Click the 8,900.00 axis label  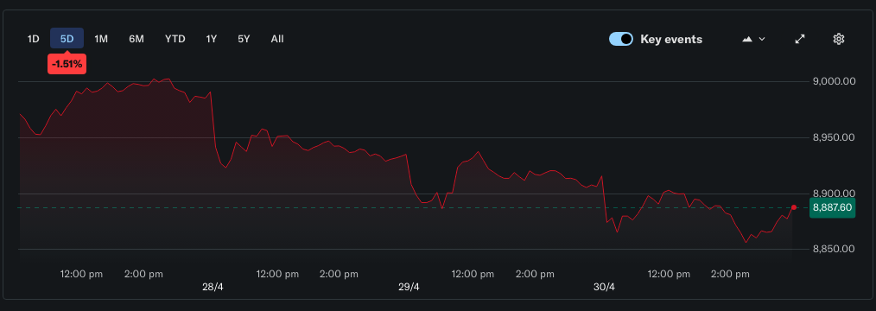[835, 194]
